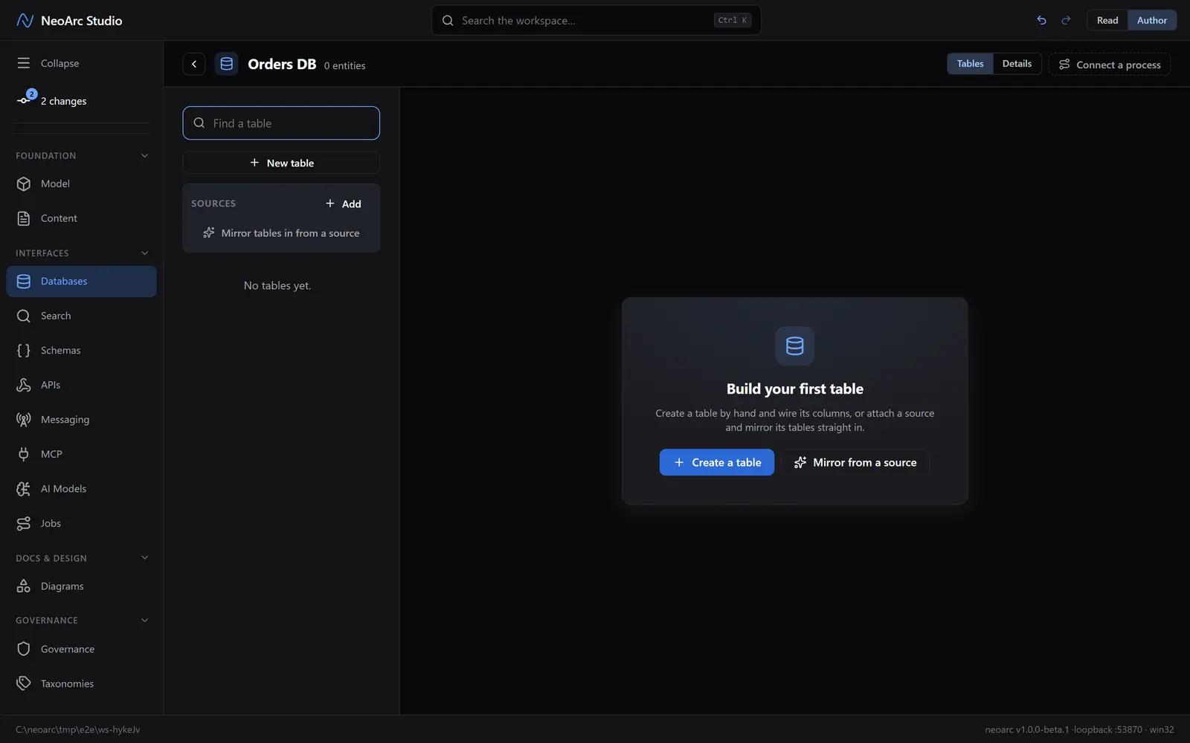Open the Schemas menu item label
This screenshot has height=743, width=1190.
[60, 350]
